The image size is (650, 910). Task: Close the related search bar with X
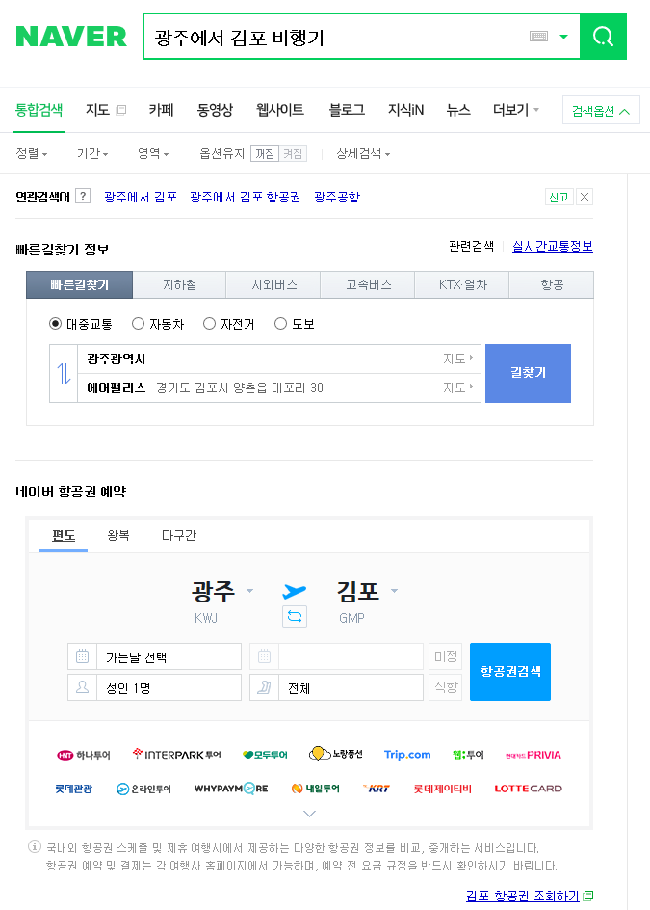click(x=585, y=197)
